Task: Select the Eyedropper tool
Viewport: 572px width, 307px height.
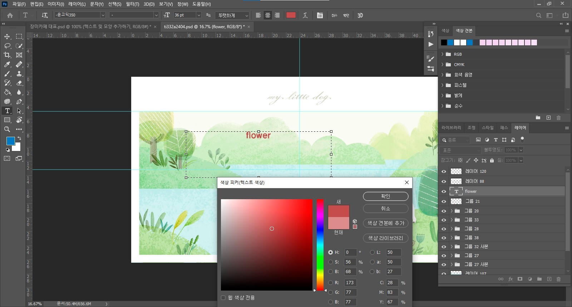Action: [x=7, y=64]
